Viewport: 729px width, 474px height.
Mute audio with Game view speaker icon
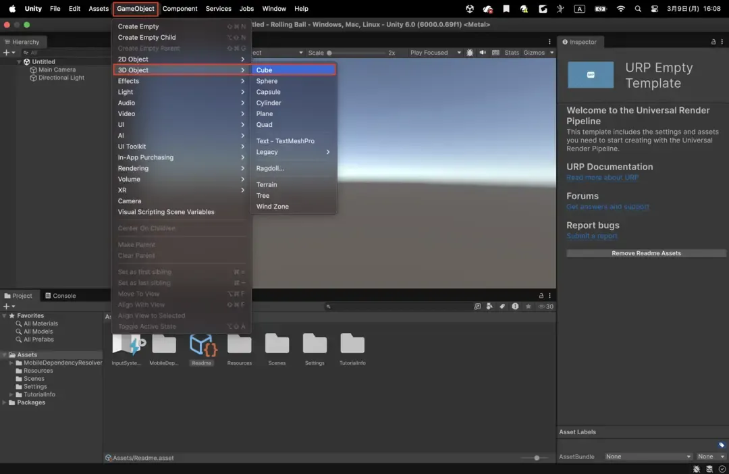[483, 53]
